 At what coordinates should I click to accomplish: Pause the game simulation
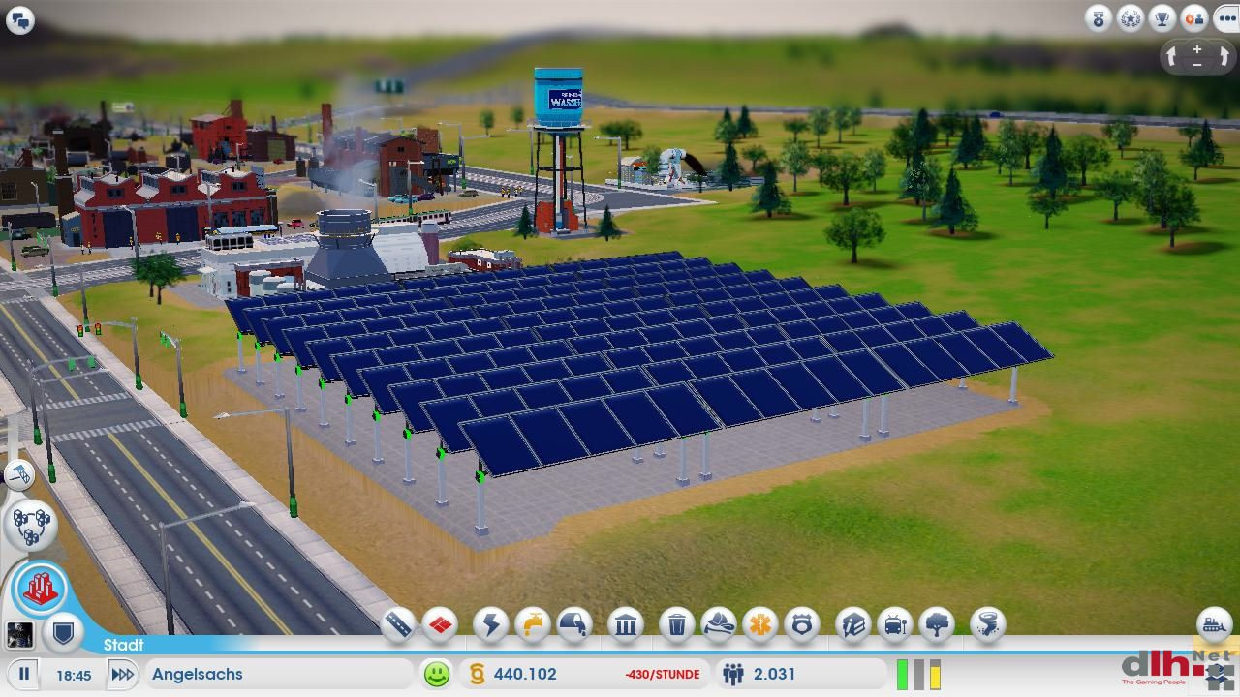click(25, 674)
